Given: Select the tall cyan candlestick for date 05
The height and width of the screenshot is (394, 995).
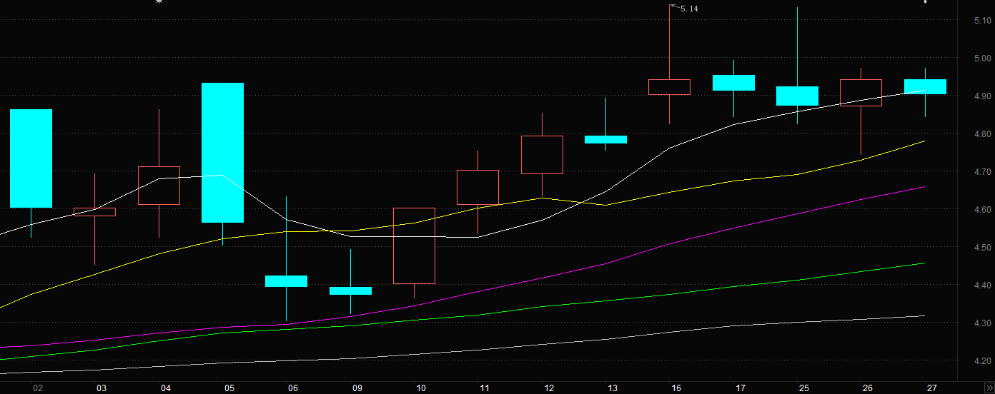Looking at the screenshot, I should point(222,153).
